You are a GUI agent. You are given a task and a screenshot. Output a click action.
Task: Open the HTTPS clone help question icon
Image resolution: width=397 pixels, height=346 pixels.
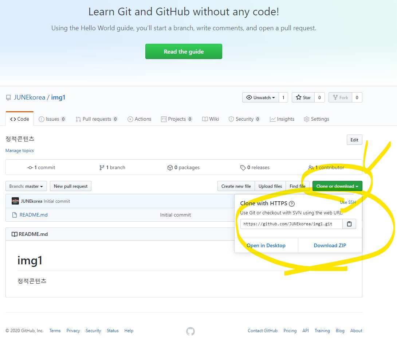[292, 203]
